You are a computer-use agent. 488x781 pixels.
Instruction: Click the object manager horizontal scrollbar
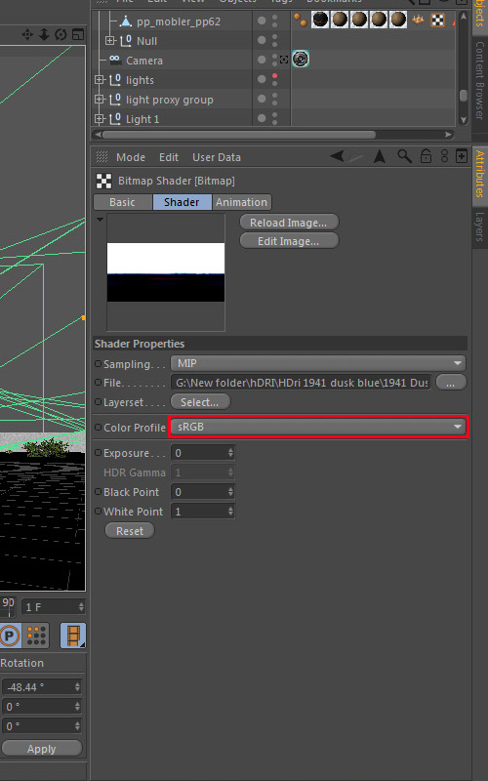tap(239, 135)
